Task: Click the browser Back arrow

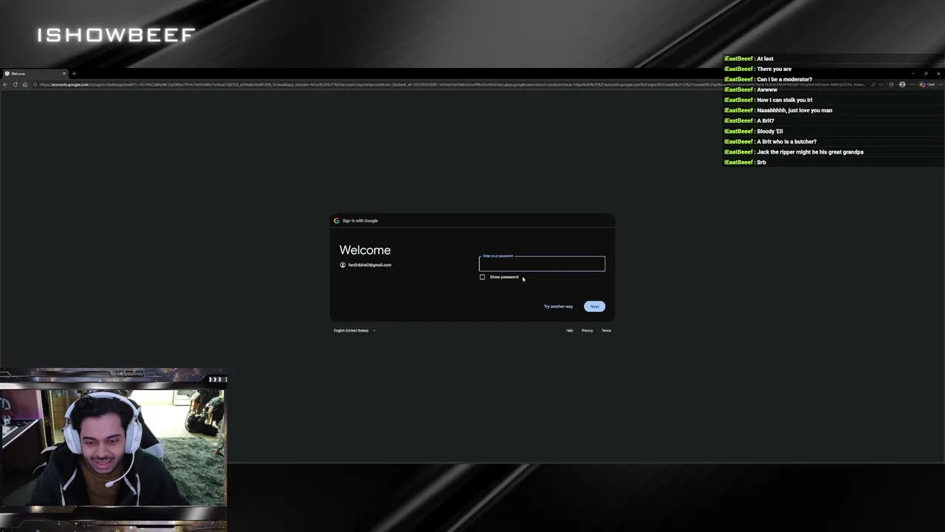Action: click(x=5, y=84)
